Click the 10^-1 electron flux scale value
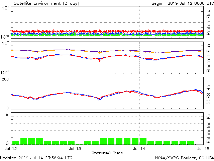 [x=5, y=72]
